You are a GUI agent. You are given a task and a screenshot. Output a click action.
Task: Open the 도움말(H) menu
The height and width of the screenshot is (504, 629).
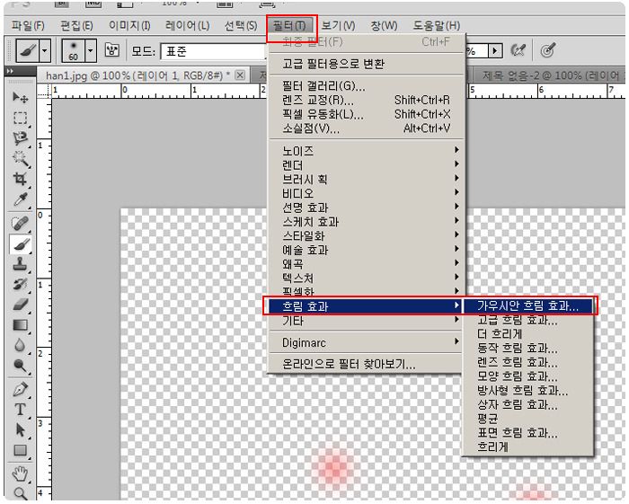click(437, 26)
